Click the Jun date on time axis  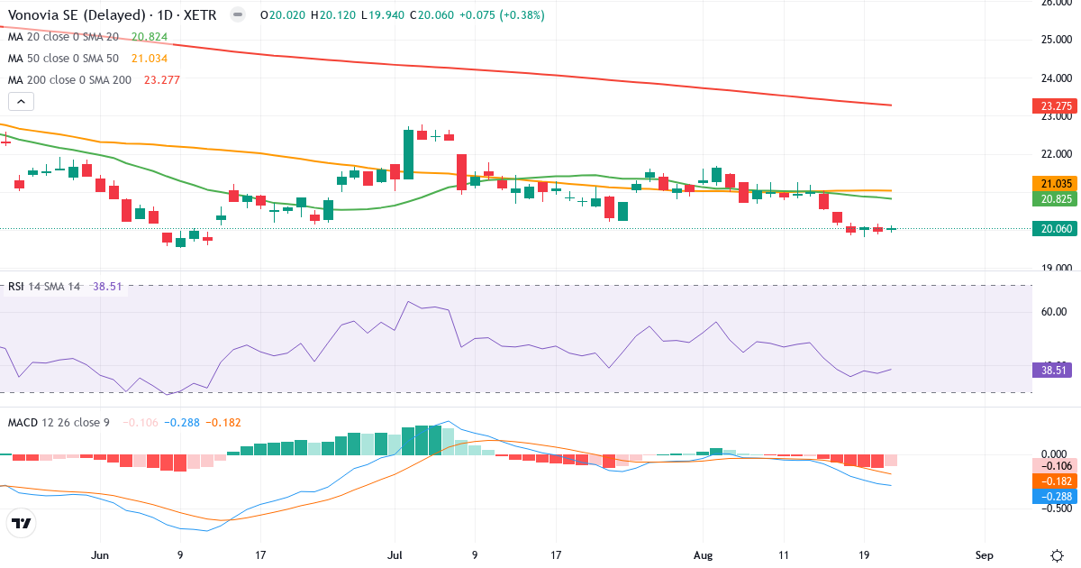coord(100,555)
